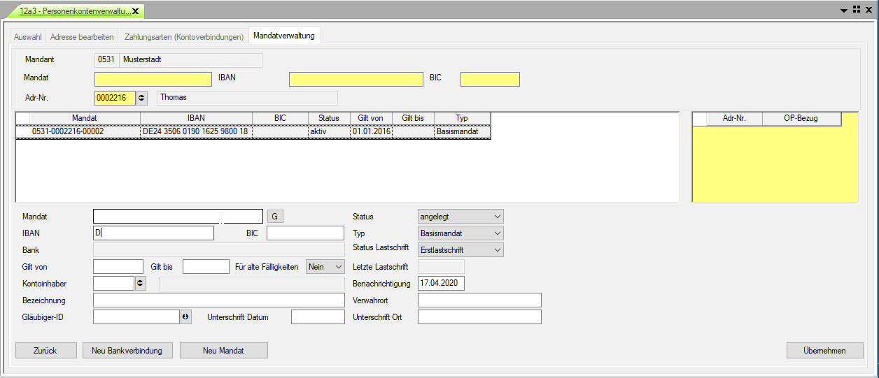Click the lookup icon next to Adr-Nr. field
The width and height of the screenshot is (879, 378).
click(143, 98)
